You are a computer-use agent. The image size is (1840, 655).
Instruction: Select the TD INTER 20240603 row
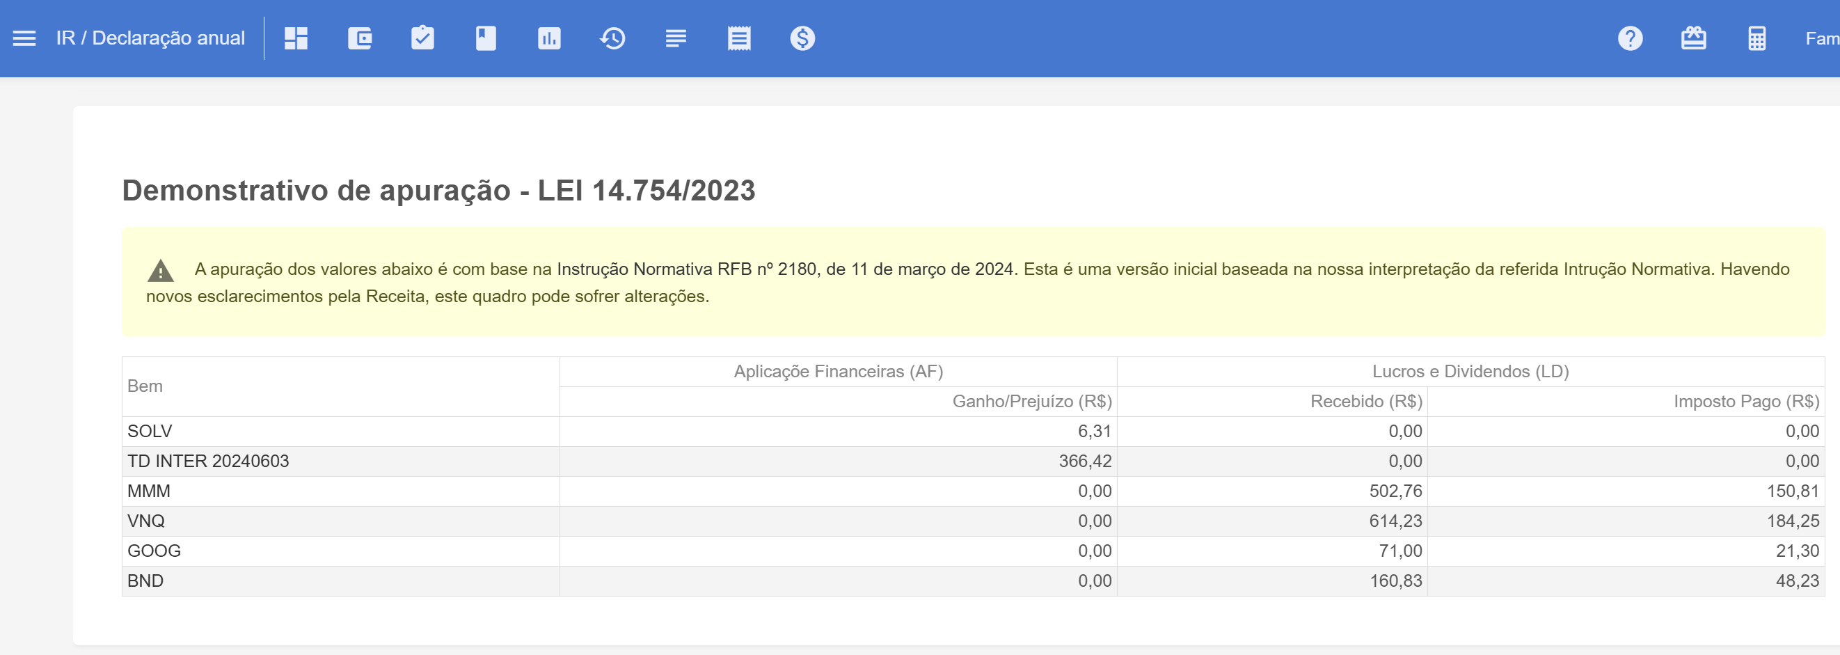coord(208,461)
